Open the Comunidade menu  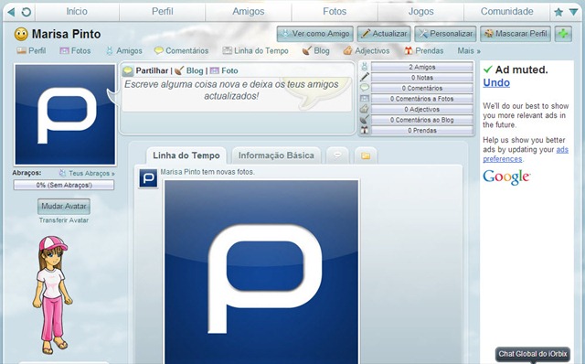[x=506, y=12]
